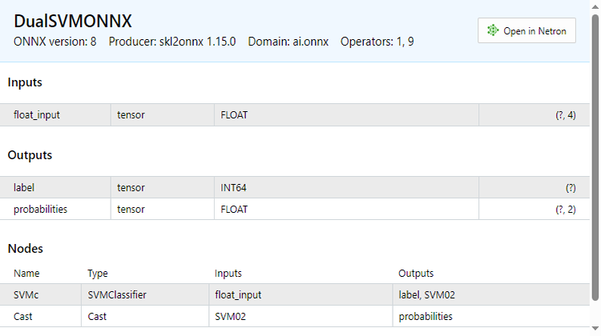Click the label, SVM02 outputs cell
Image resolution: width=601 pixels, height=336 pixels.
click(x=491, y=294)
